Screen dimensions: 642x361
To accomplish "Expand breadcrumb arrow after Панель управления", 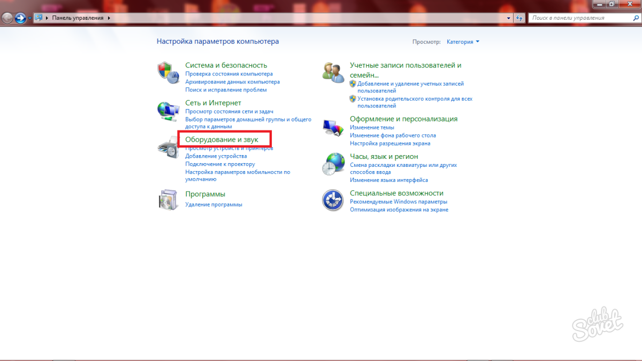I will click(x=109, y=18).
